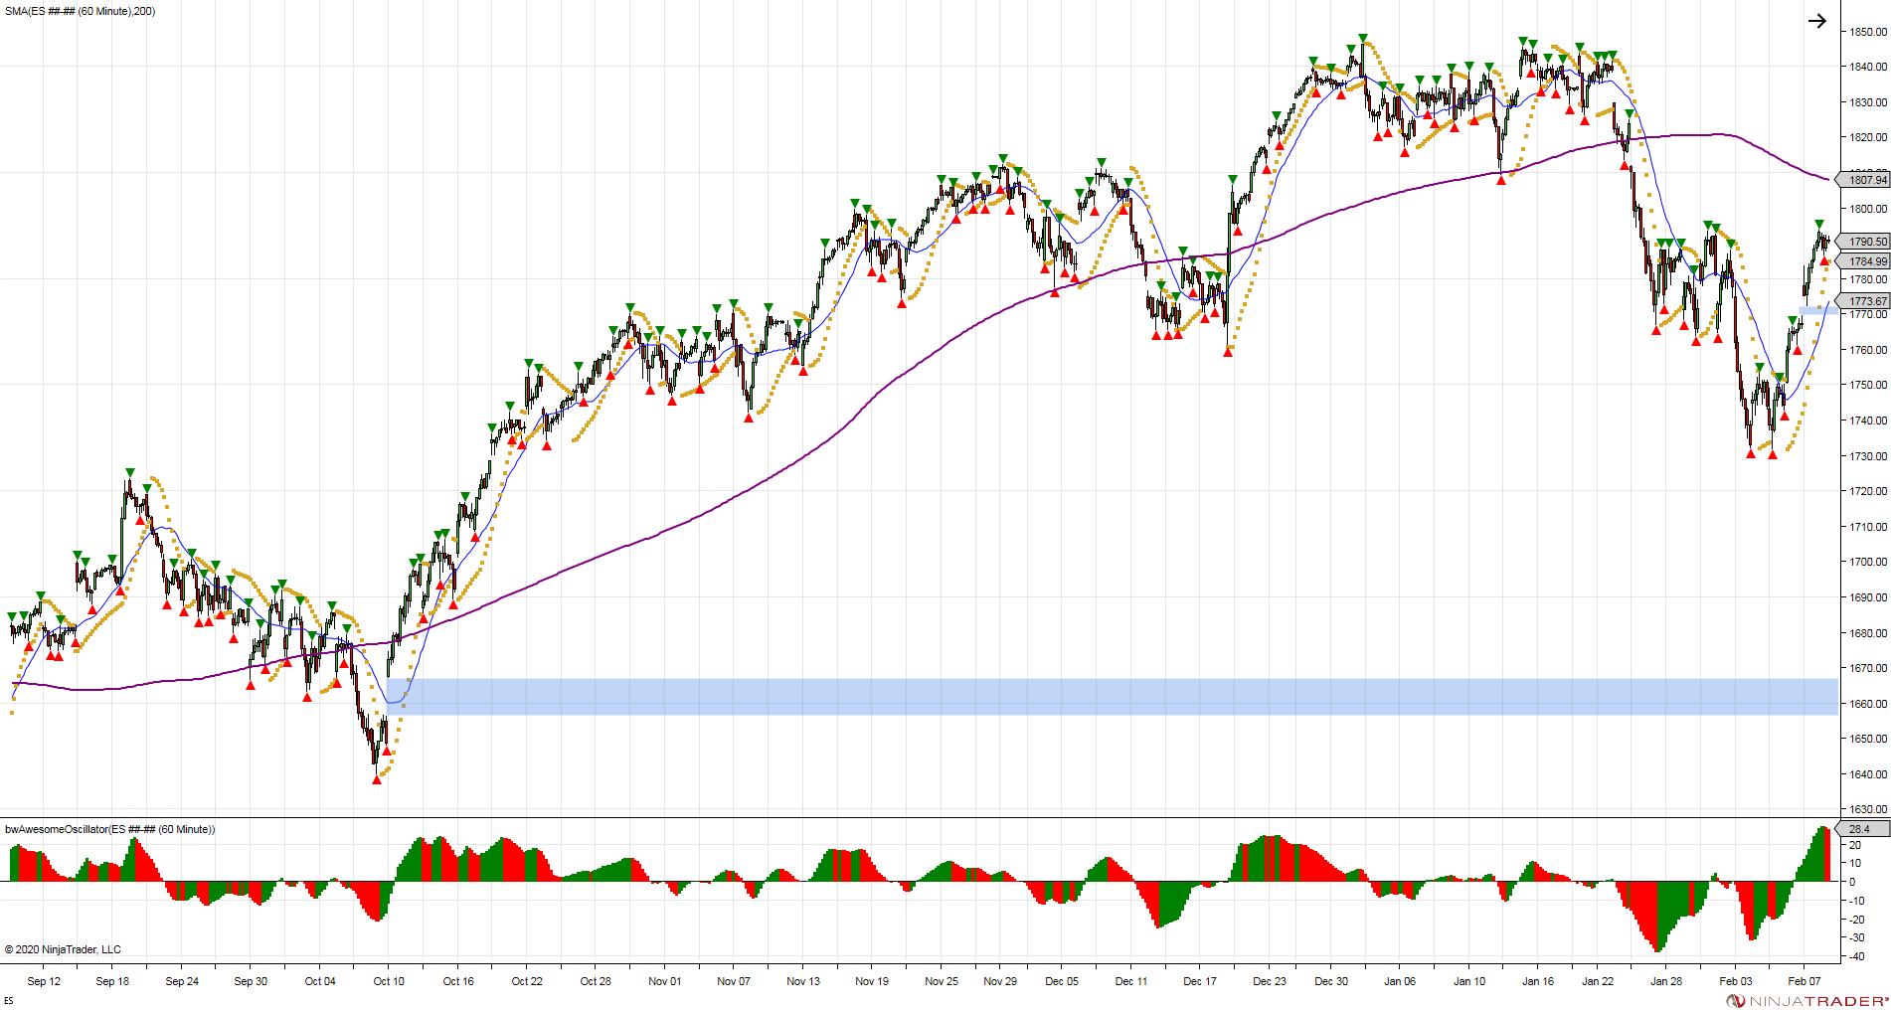Screen dimensions: 1891x1010
Task: Click the Feb 07 date label
Action: [1805, 981]
